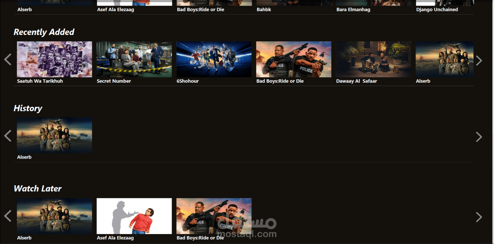Open Saatuh Wa Tarikhuh poster thumbnail
Image resolution: width=494 pixels, height=244 pixels.
coord(54,59)
